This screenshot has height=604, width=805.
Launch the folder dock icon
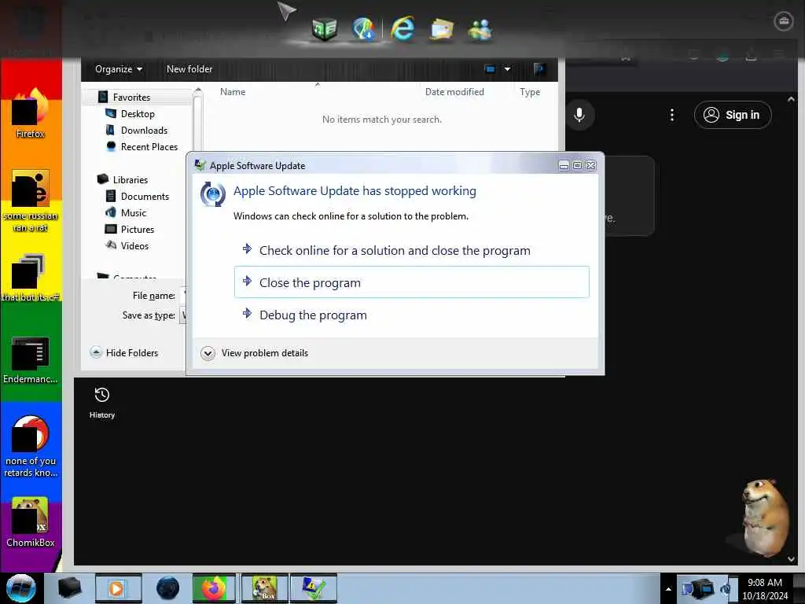442,29
